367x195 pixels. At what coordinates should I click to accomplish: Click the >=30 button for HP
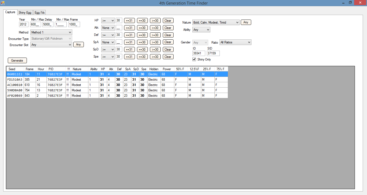pos(155,20)
